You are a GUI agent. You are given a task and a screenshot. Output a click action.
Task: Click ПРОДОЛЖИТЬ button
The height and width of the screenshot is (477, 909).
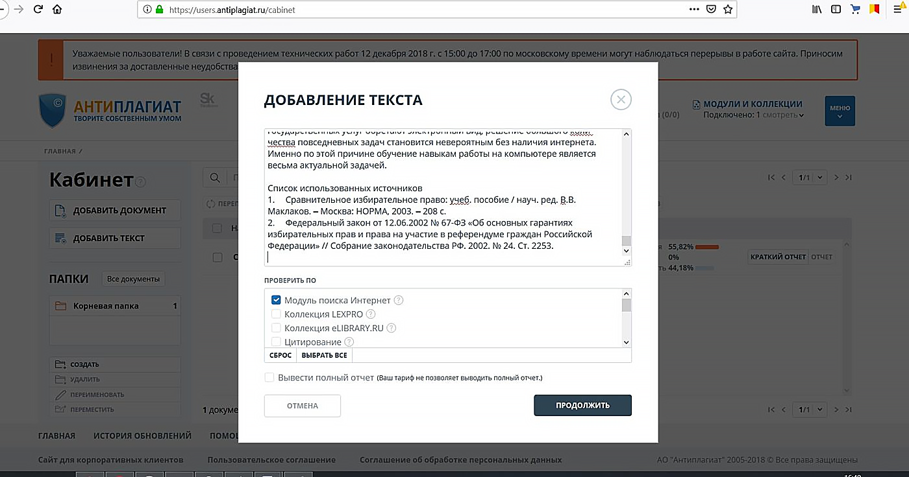coord(582,405)
